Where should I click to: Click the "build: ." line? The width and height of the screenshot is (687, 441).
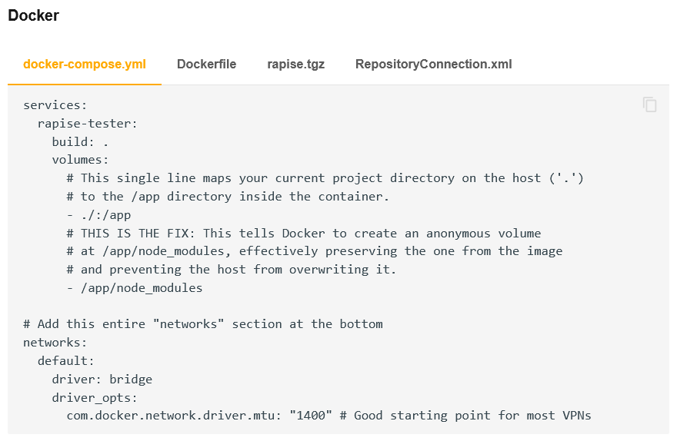80,141
